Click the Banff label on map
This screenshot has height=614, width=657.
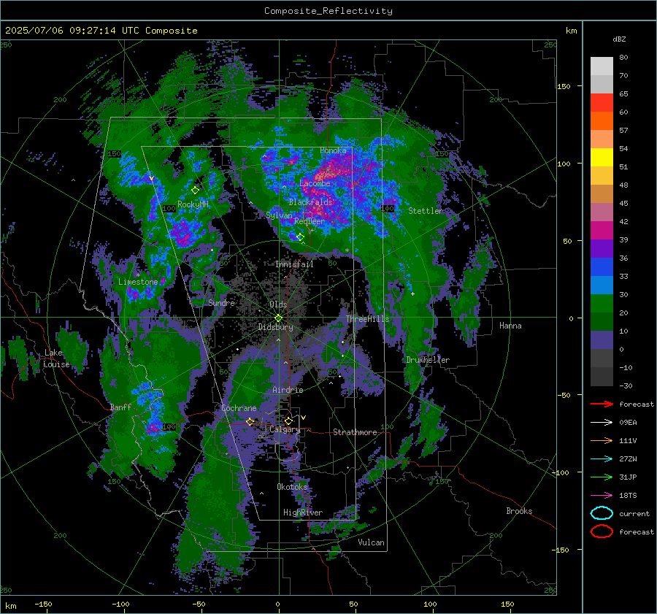[x=120, y=407]
